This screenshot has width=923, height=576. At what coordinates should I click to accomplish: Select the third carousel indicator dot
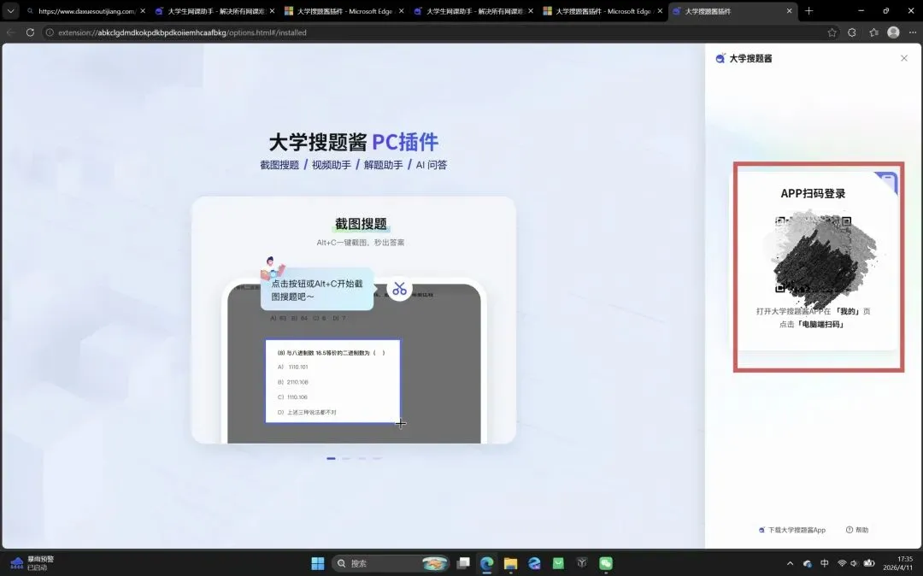362,458
